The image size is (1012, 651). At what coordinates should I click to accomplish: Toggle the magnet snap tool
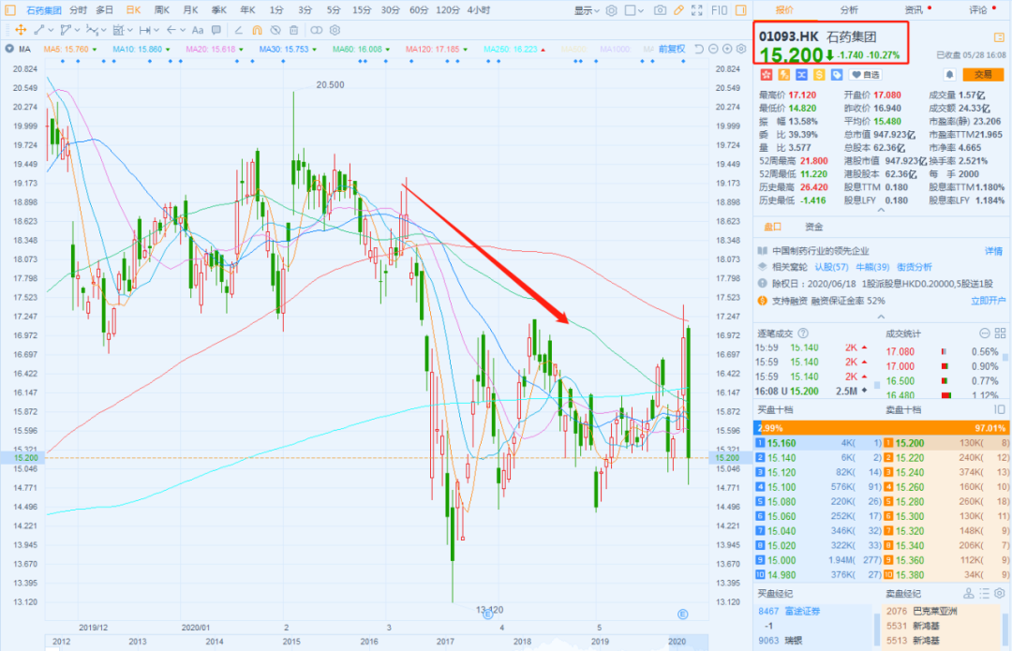[x=257, y=30]
